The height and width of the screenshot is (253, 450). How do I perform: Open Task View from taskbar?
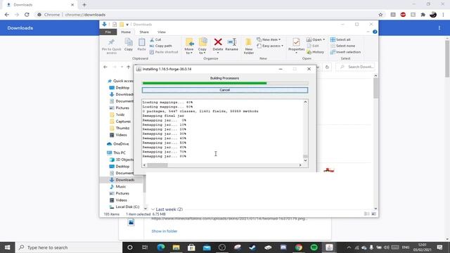[x=145, y=247]
